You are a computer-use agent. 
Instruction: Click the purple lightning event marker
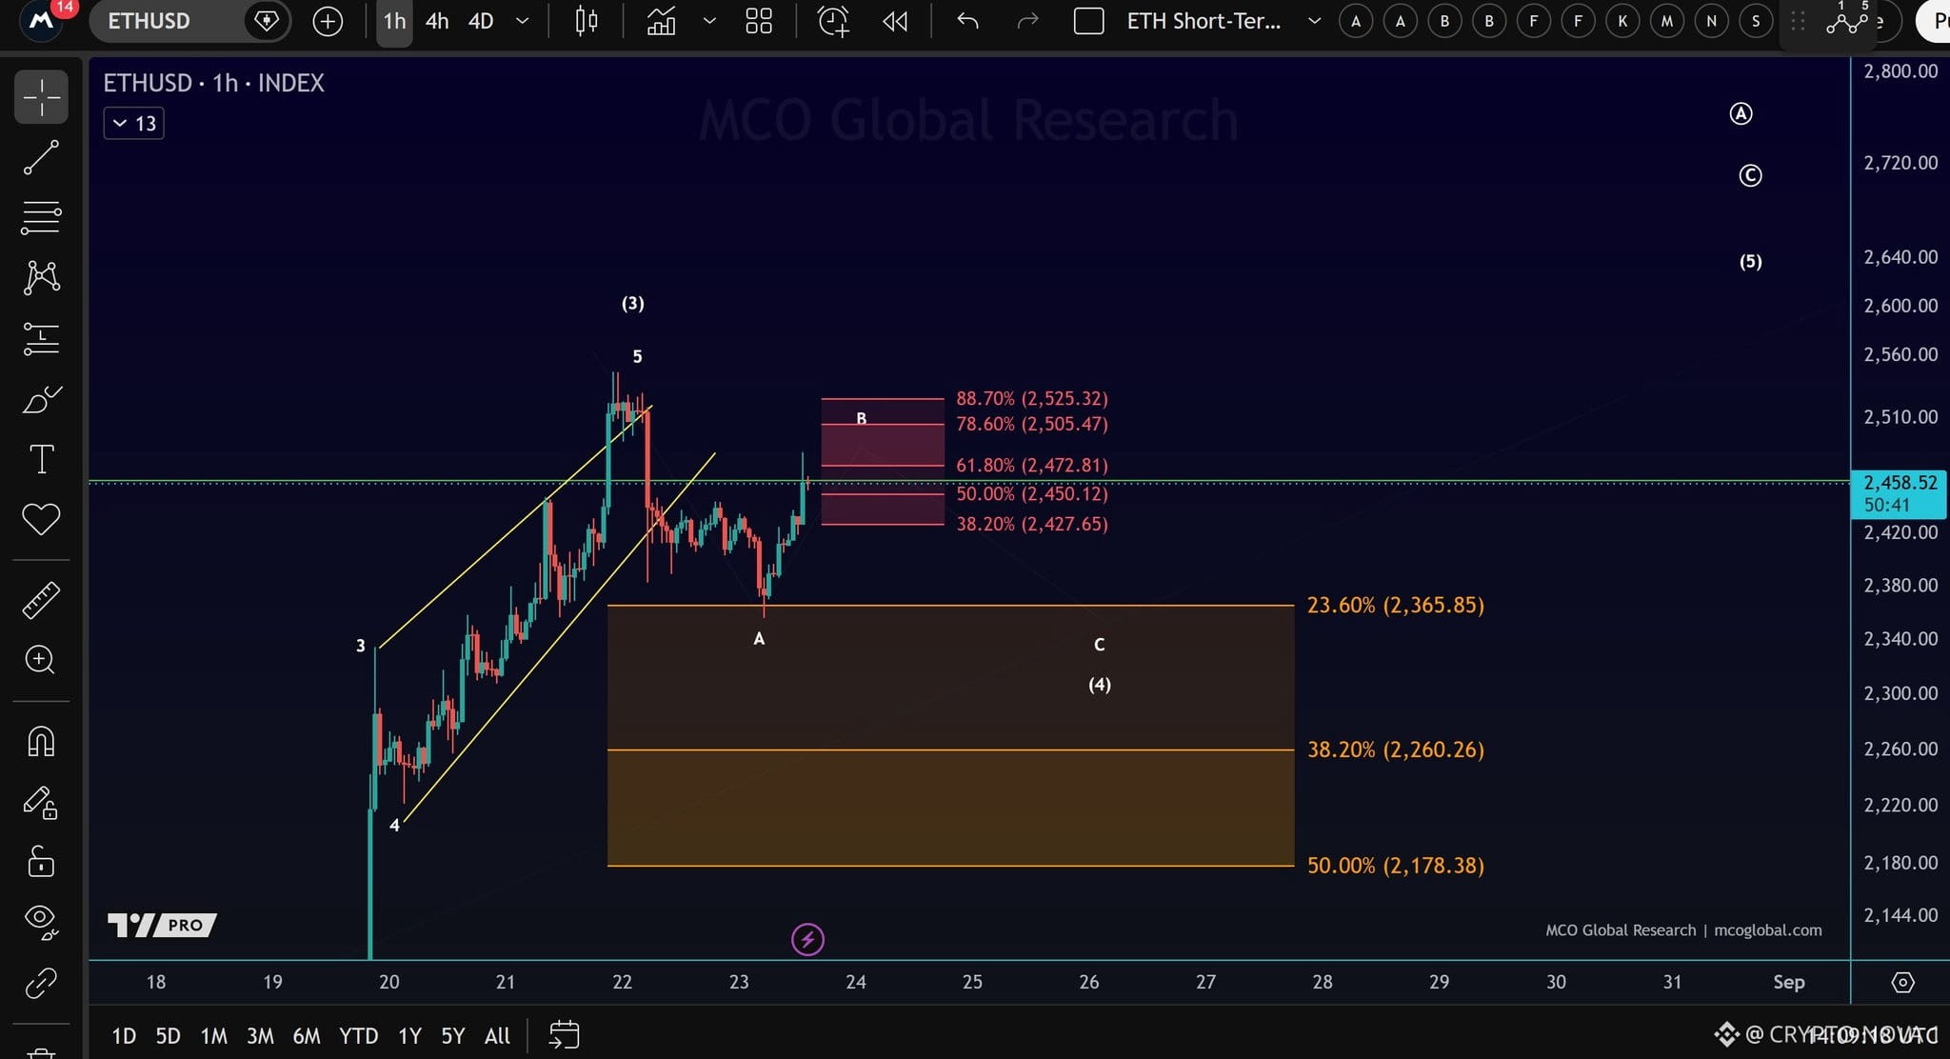pos(807,940)
